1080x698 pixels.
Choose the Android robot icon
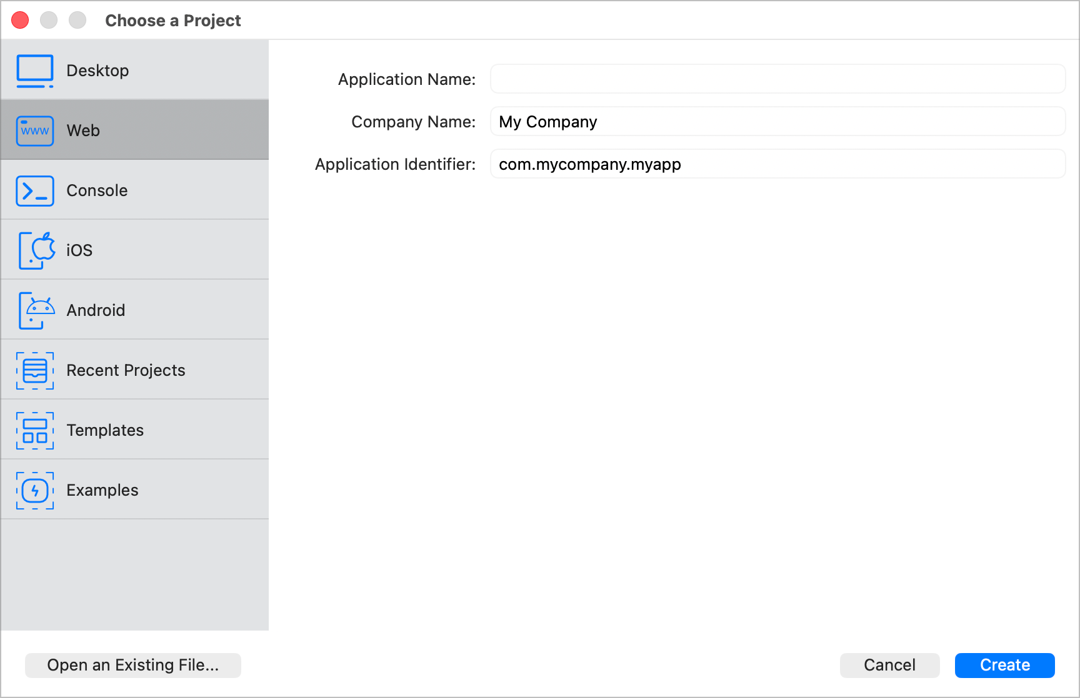pos(36,310)
